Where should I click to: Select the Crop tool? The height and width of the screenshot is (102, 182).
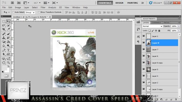(4, 29)
